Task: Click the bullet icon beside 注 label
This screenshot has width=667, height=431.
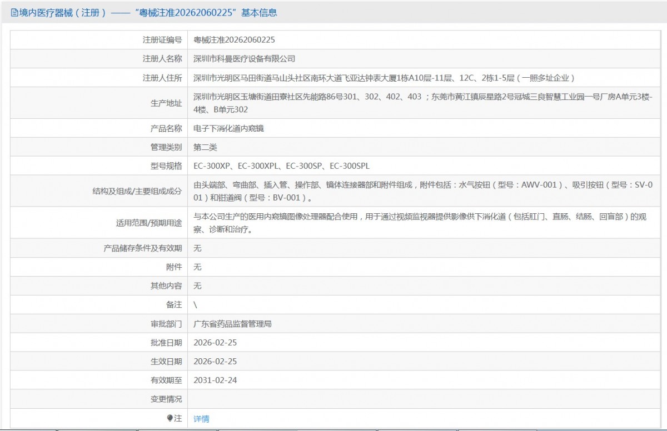Action: pos(170,418)
